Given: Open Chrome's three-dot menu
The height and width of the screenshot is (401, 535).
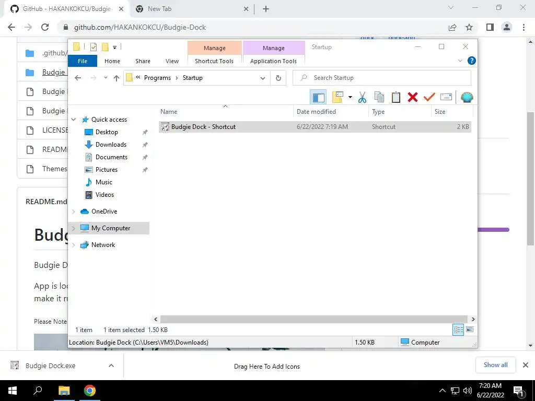Looking at the screenshot, I should (x=524, y=27).
